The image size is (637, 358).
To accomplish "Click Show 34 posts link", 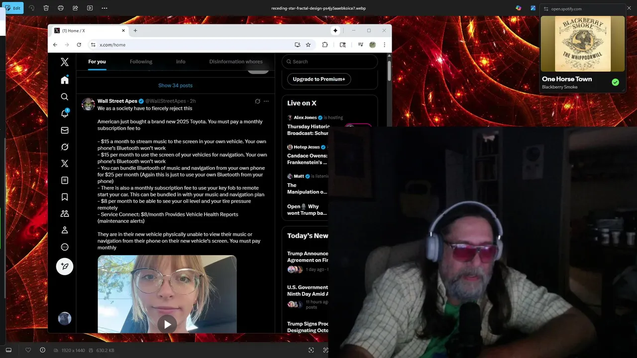I will (x=175, y=86).
